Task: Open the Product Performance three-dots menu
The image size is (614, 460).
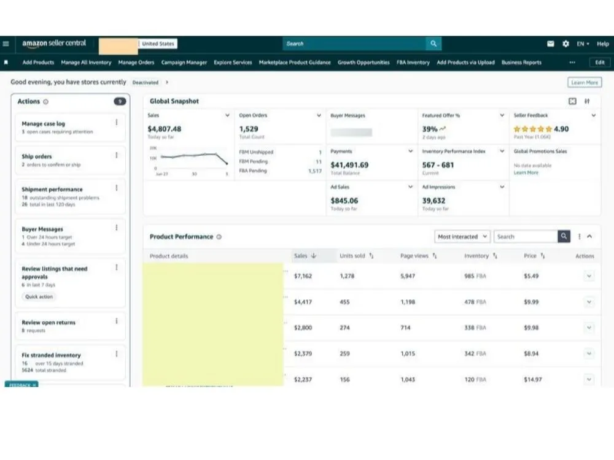Action: tap(580, 237)
